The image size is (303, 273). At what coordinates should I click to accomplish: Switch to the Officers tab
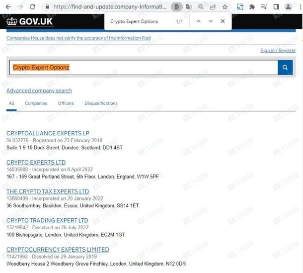point(66,103)
